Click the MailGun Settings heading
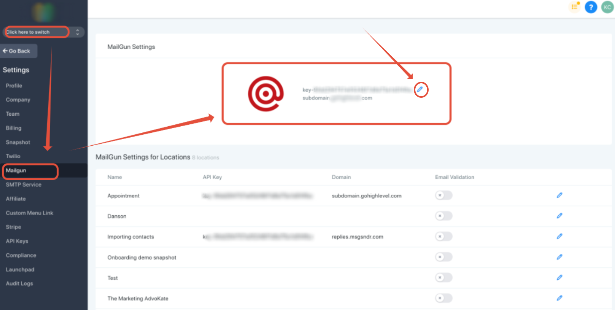The width and height of the screenshot is (615, 310). click(x=131, y=47)
